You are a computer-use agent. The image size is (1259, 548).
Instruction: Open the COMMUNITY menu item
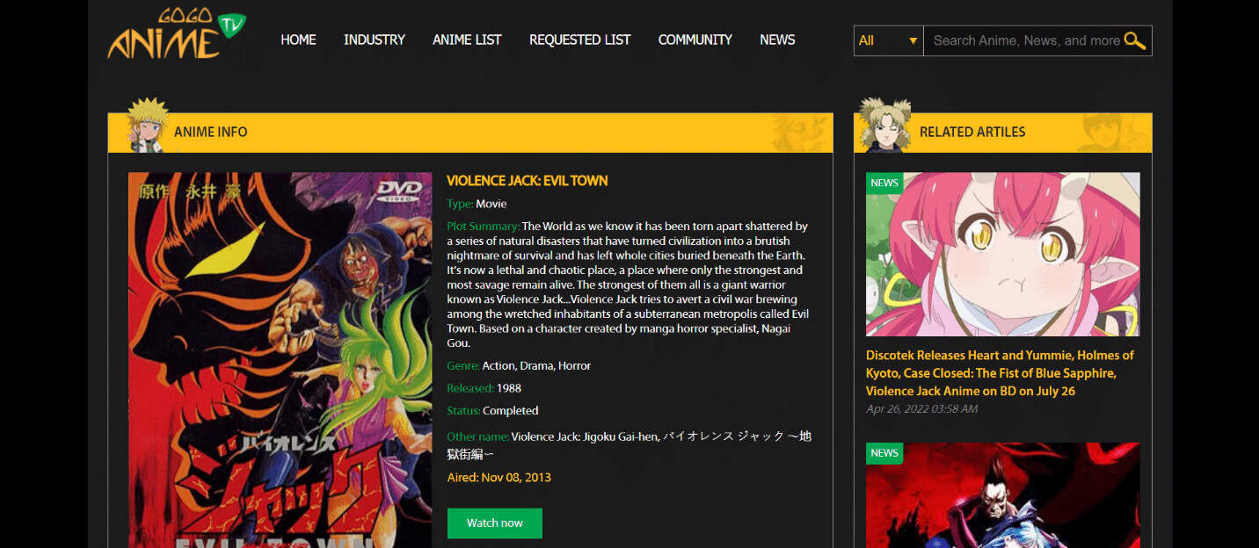click(695, 40)
